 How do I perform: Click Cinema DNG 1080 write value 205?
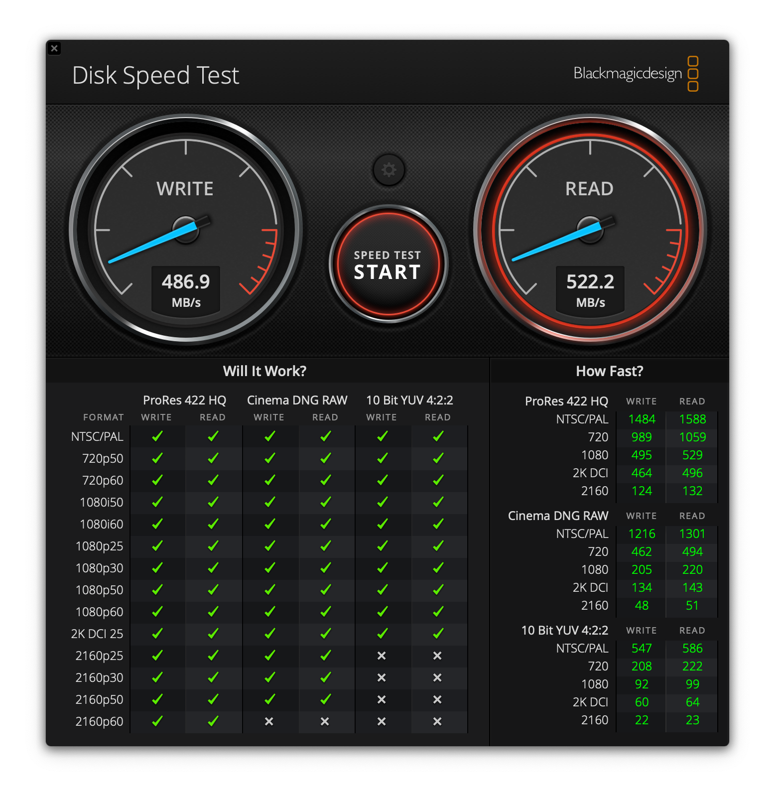pos(642,569)
